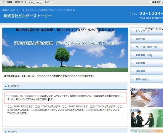This screenshot has width=163, height=134.
Task: Select the ページ/ソース tab
Action: coord(35,2)
